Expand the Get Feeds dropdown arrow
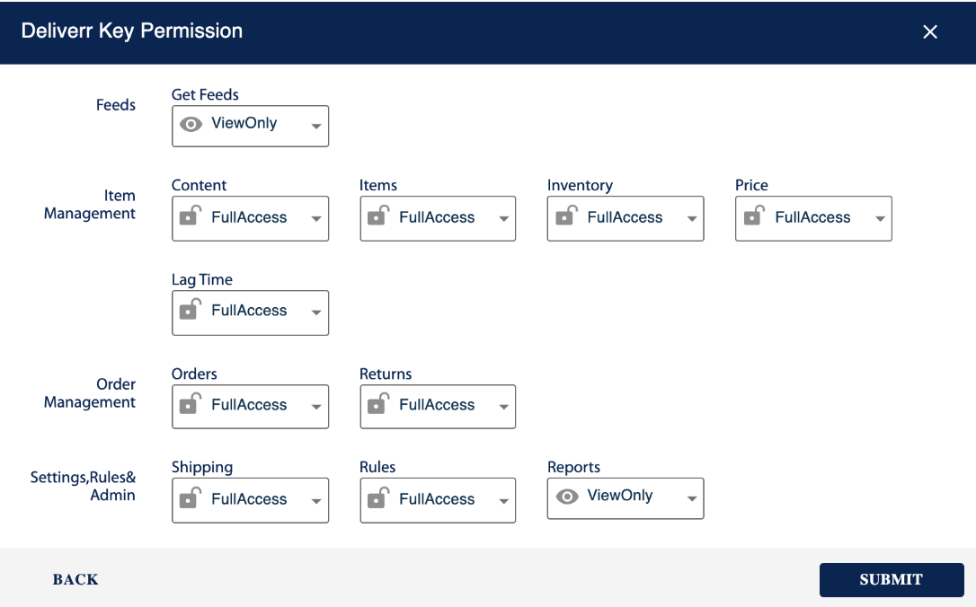This screenshot has width=976, height=607. [x=316, y=127]
